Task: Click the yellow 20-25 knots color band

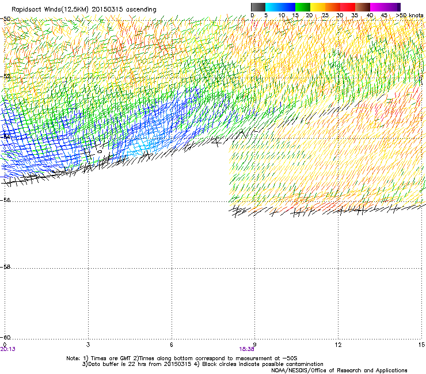Action: [318, 7]
